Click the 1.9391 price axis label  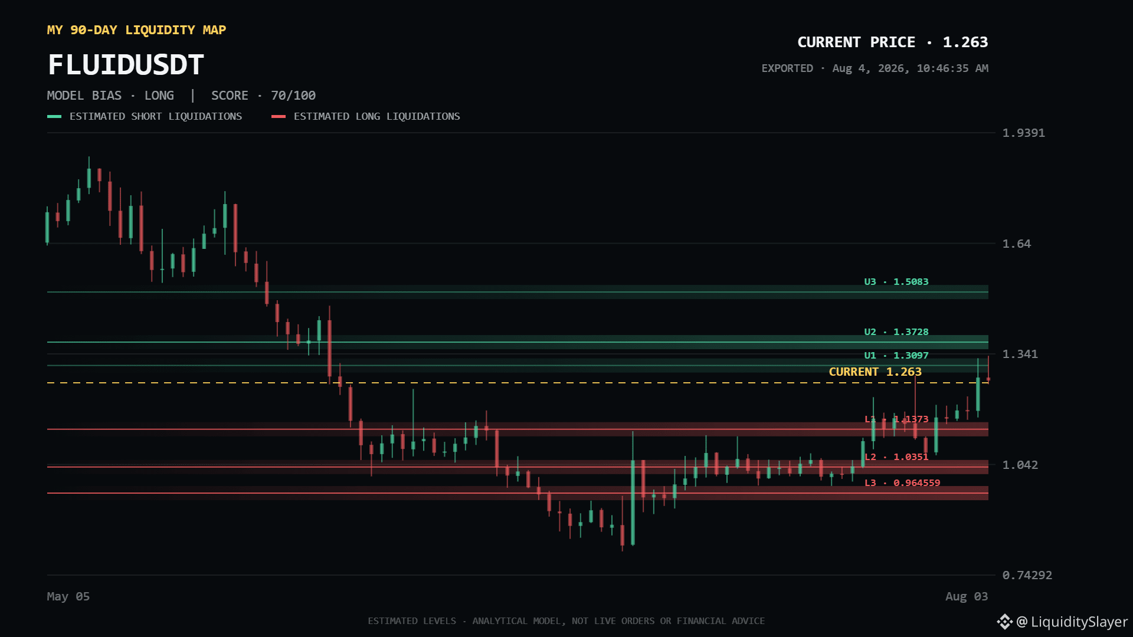pyautogui.click(x=1024, y=133)
